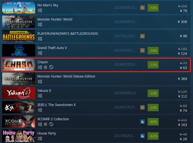Click the mixed review icon for PLAYERUNKNOWN'S BATTLEGROUNDS

pos(142,36)
